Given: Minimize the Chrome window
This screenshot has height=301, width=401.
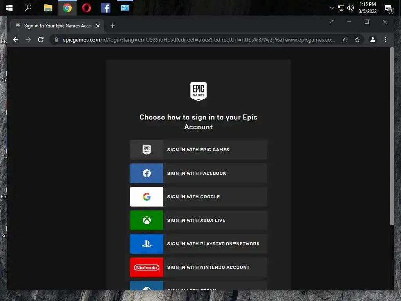Looking at the screenshot, I should pos(349,22).
